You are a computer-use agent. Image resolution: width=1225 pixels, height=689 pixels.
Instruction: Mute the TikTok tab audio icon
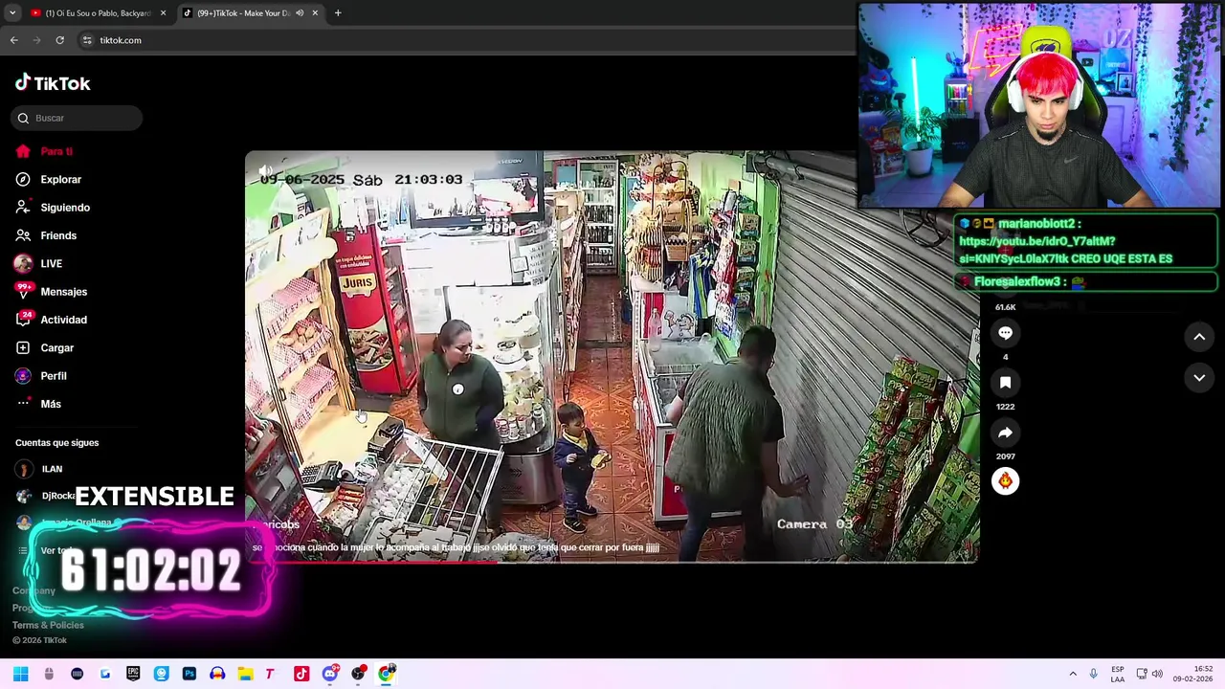click(300, 13)
